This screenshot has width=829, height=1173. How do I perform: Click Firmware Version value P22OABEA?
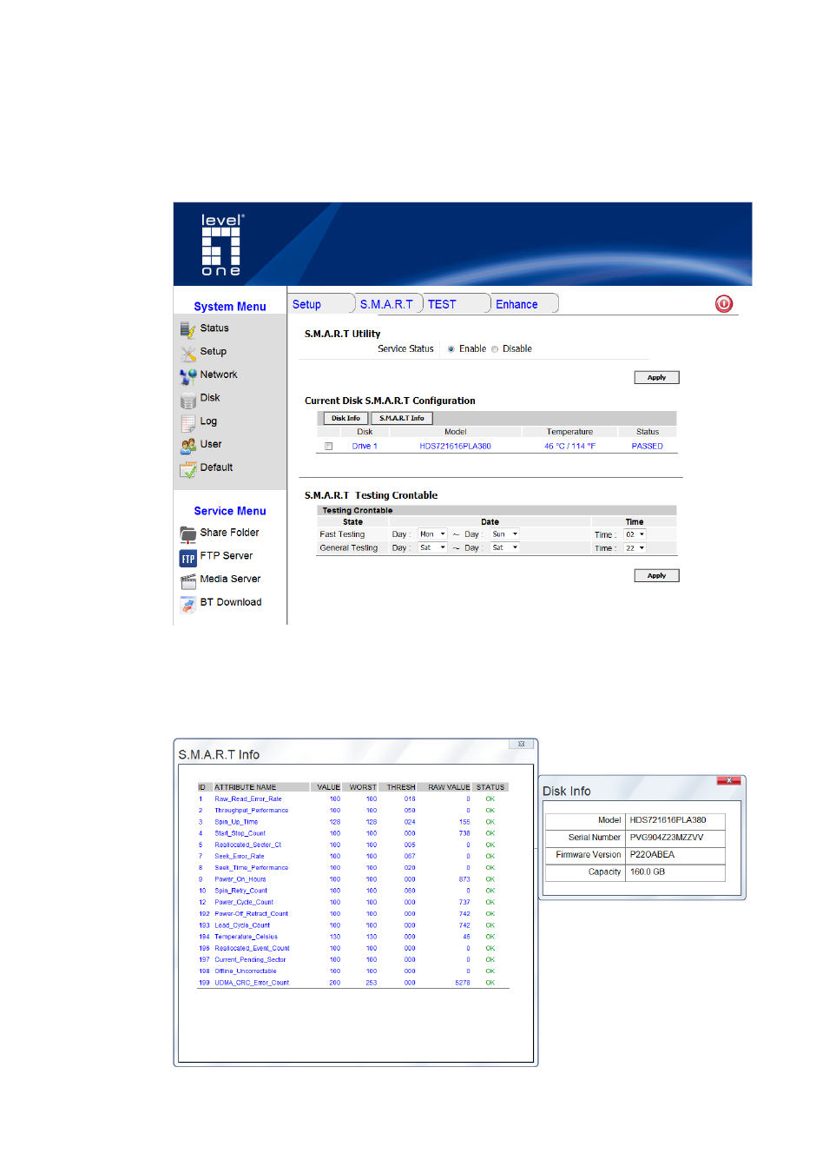[652, 855]
